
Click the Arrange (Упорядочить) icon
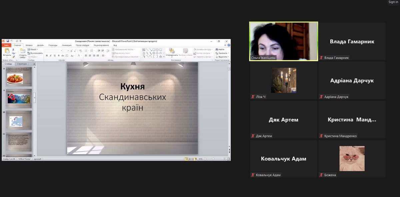point(172,51)
